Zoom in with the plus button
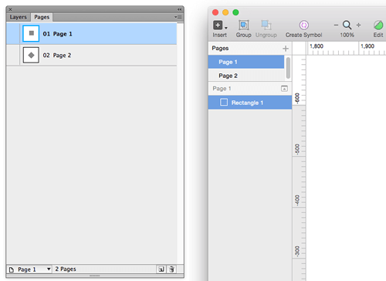The height and width of the screenshot is (281, 386). [358, 25]
